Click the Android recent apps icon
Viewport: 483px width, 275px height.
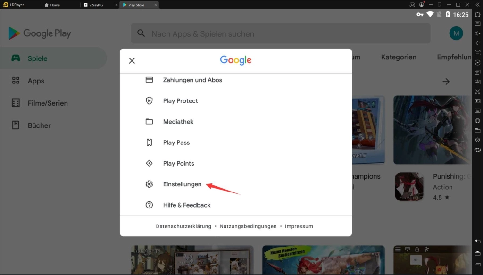477,265
